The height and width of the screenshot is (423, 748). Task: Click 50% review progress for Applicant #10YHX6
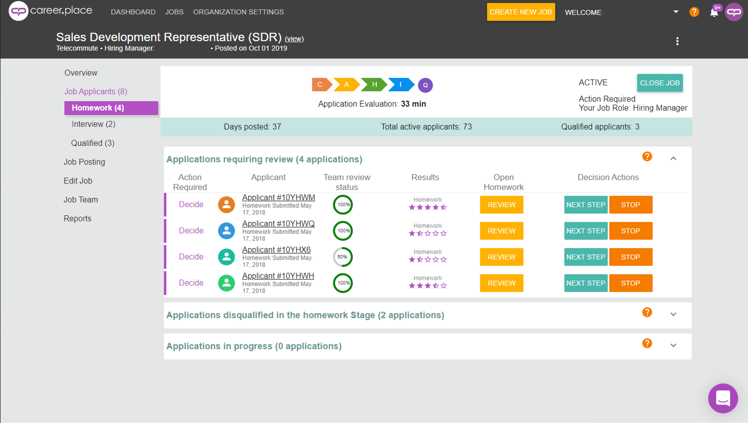coord(343,257)
